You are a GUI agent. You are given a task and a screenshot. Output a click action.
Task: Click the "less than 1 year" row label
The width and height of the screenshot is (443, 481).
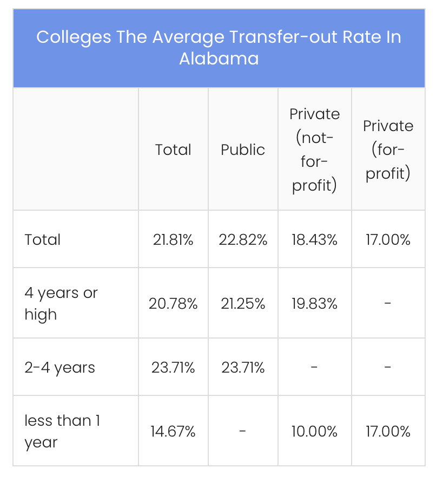[x=62, y=431]
